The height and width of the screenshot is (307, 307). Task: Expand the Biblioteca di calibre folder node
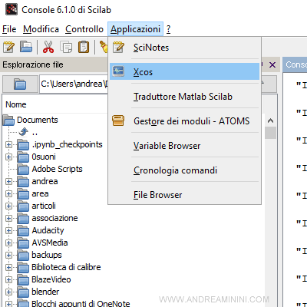[x=8, y=268]
